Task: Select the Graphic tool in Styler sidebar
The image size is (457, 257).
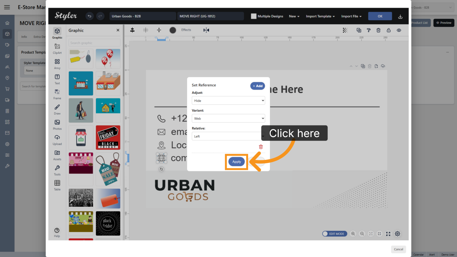Action: (x=57, y=33)
